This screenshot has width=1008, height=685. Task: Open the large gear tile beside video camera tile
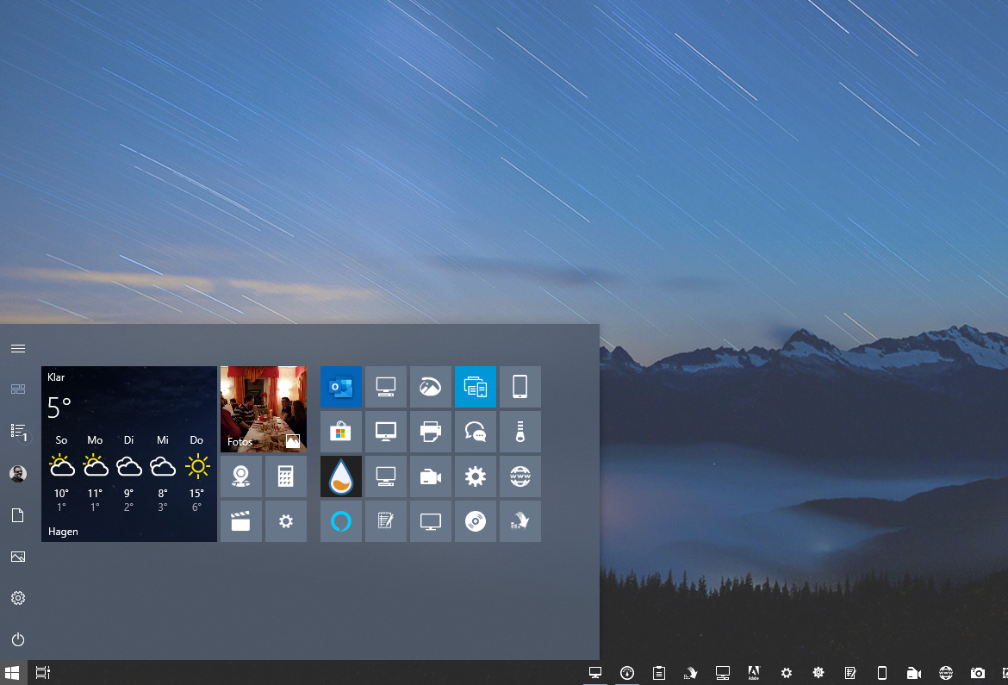coord(475,476)
